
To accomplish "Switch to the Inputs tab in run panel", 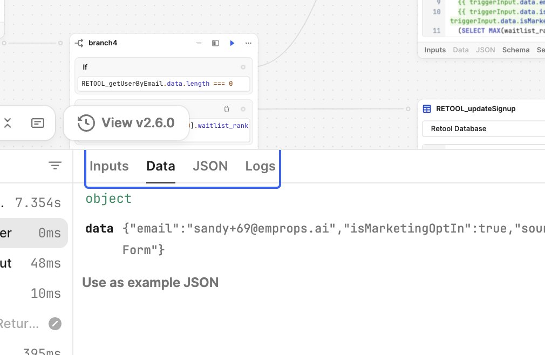I will [109, 166].
